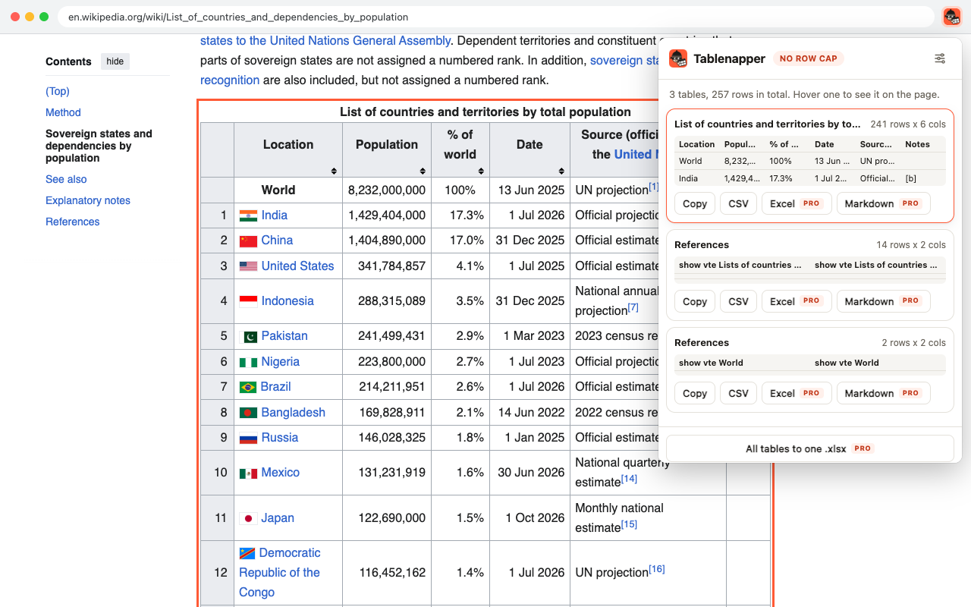This screenshot has height=607, width=971.
Task: Sort table by Location column arrows
Action: (x=334, y=171)
